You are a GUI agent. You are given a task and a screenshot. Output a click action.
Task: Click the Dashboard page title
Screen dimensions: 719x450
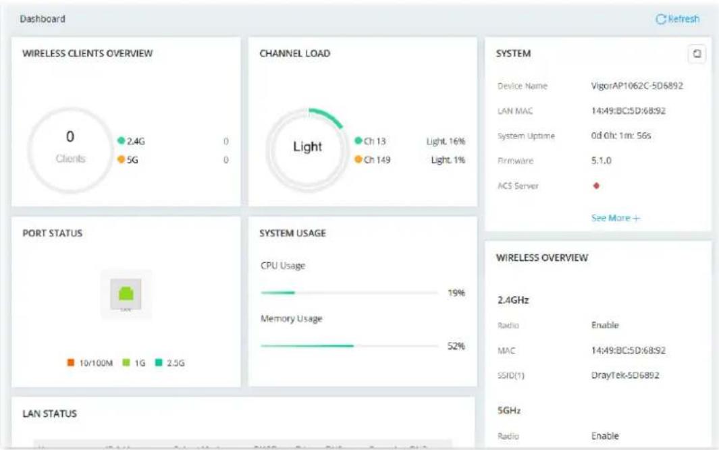(x=43, y=19)
